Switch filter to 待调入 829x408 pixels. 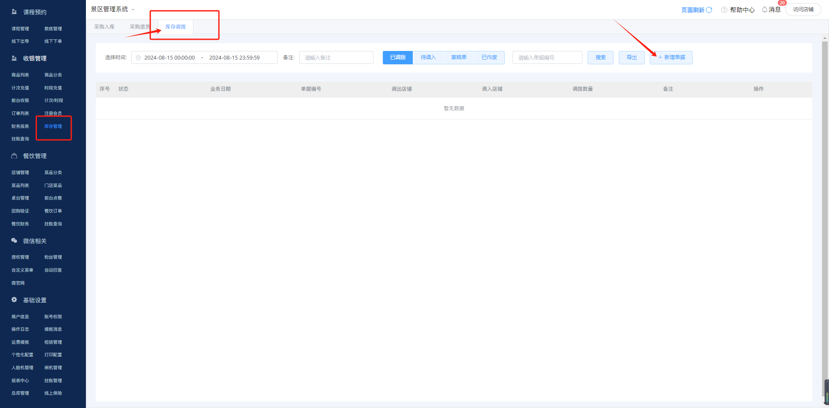pos(428,57)
